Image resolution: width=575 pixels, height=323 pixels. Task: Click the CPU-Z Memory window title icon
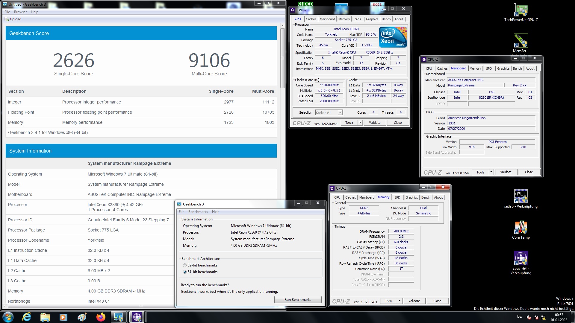pos(332,188)
